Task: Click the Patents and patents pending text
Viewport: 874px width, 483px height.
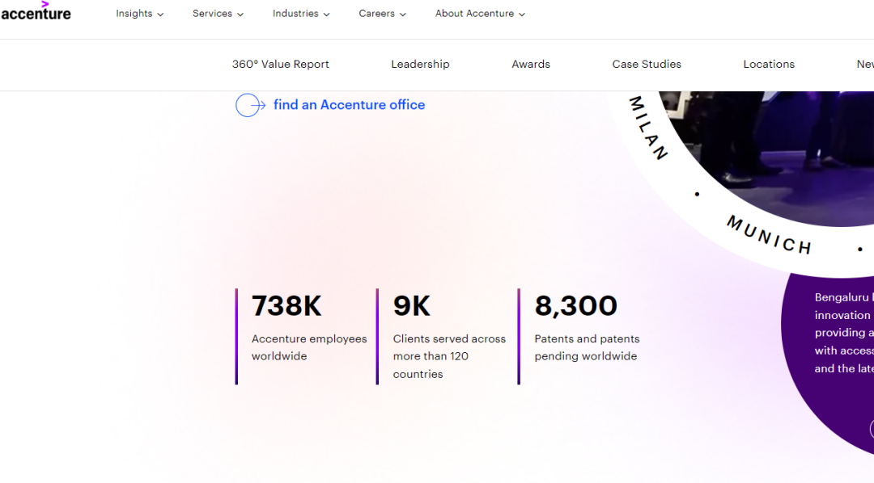Action: [x=587, y=347]
